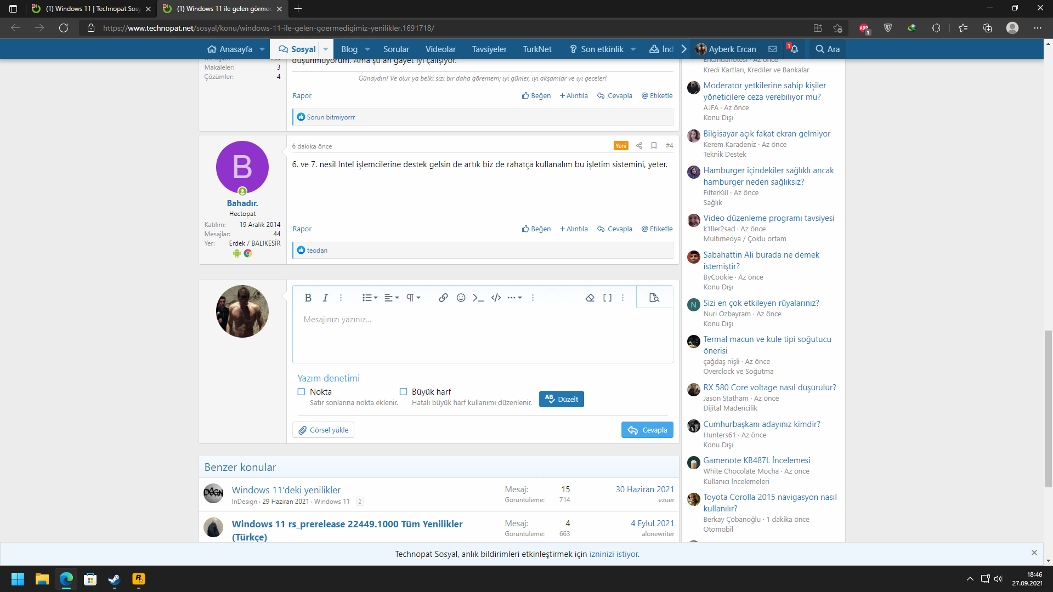Viewport: 1053px width, 592px height.
Task: Enable the Büyük harf checkbox
Action: (403, 391)
